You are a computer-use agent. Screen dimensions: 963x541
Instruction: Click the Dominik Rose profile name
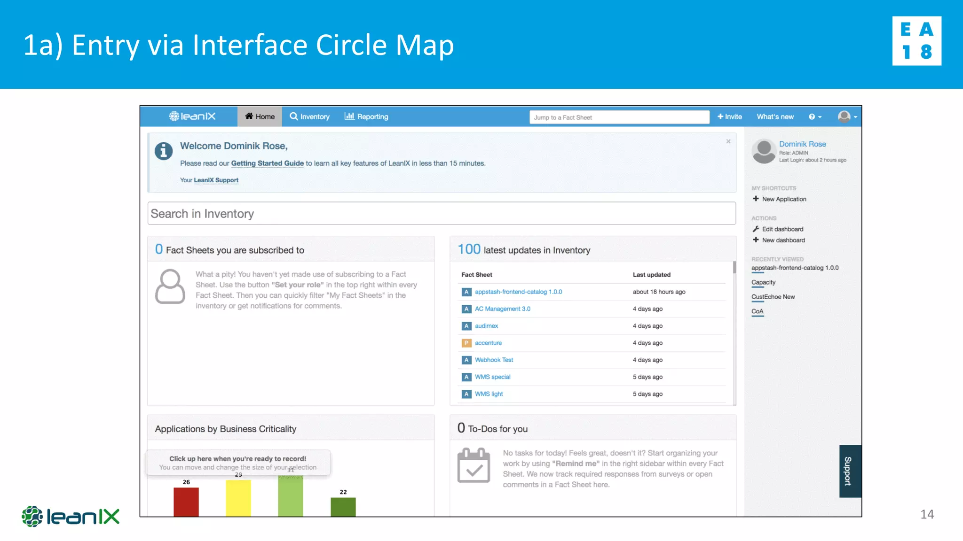[x=802, y=144]
